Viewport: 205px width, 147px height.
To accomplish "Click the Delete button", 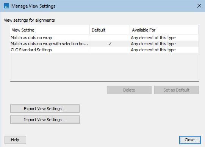I will click(x=129, y=90).
